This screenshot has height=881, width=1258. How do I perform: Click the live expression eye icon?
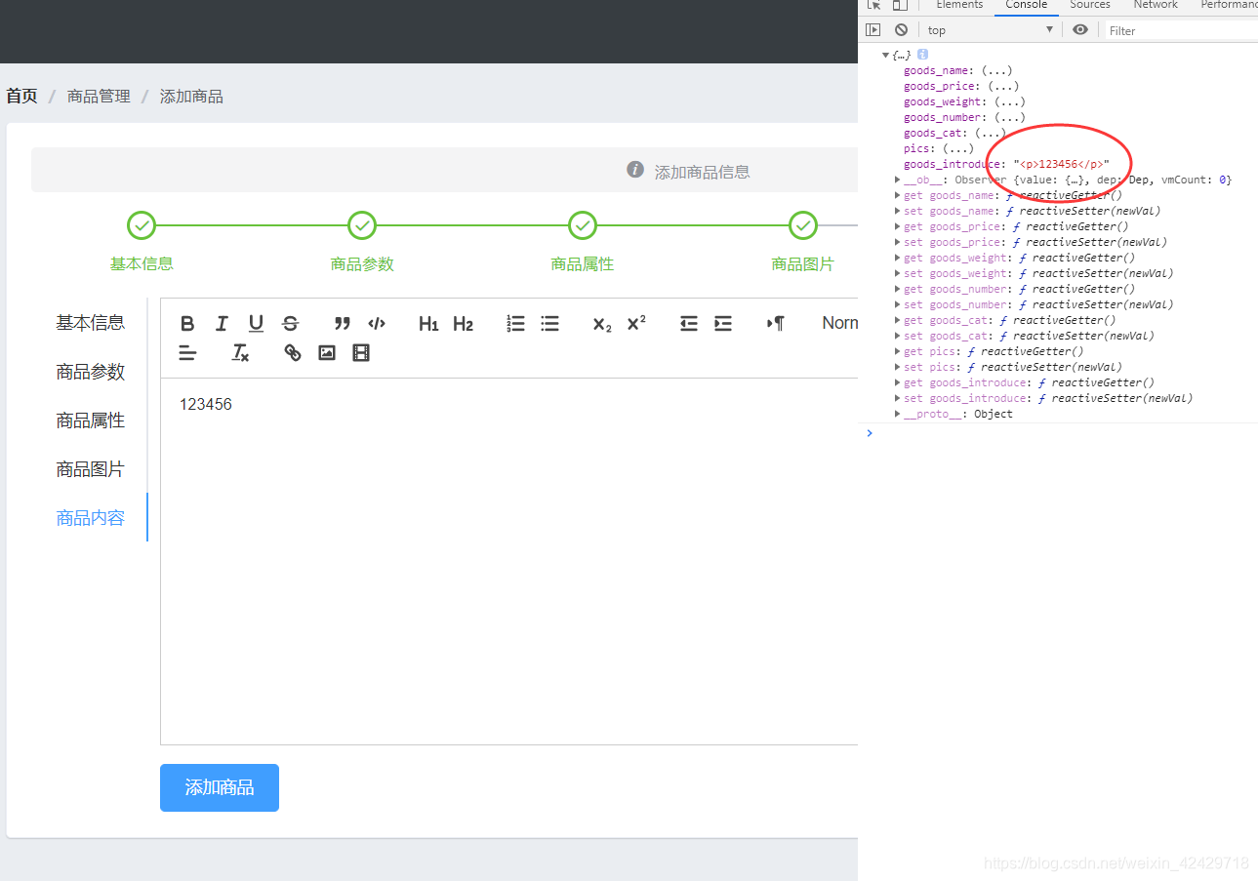click(1080, 30)
